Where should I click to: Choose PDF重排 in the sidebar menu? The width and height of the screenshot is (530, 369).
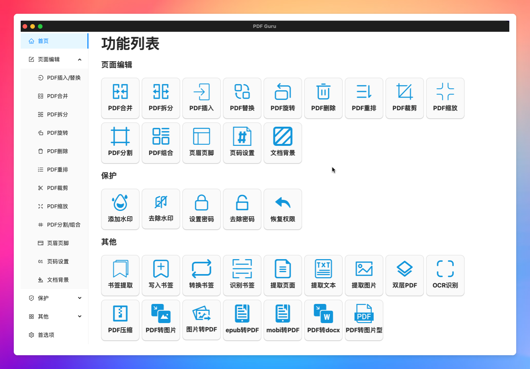54,170
